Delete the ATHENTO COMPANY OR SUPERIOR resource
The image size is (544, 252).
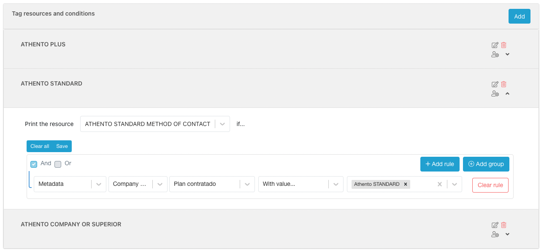(x=503, y=225)
